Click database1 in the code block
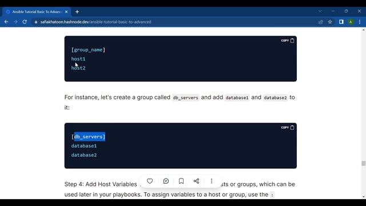This screenshot has width=366, height=206. (84, 146)
